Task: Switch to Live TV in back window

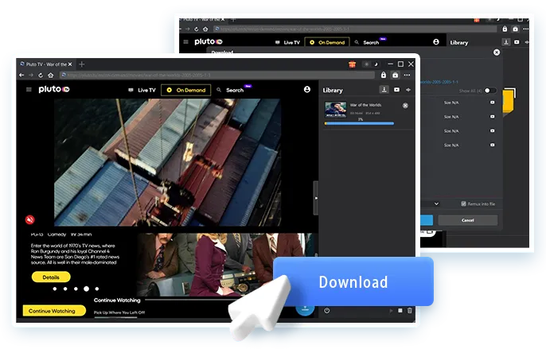Action: click(287, 42)
